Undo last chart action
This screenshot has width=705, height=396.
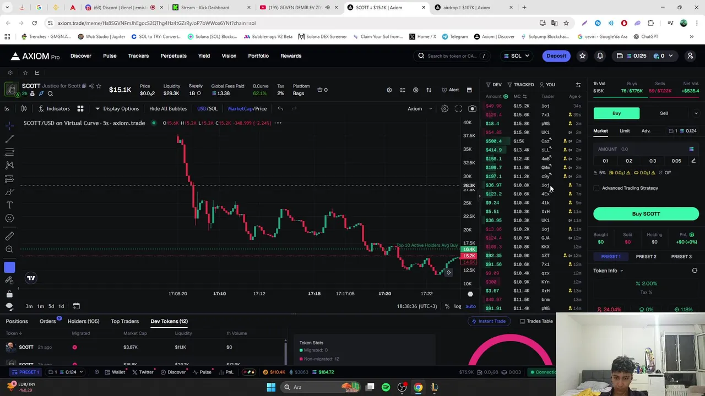280,108
